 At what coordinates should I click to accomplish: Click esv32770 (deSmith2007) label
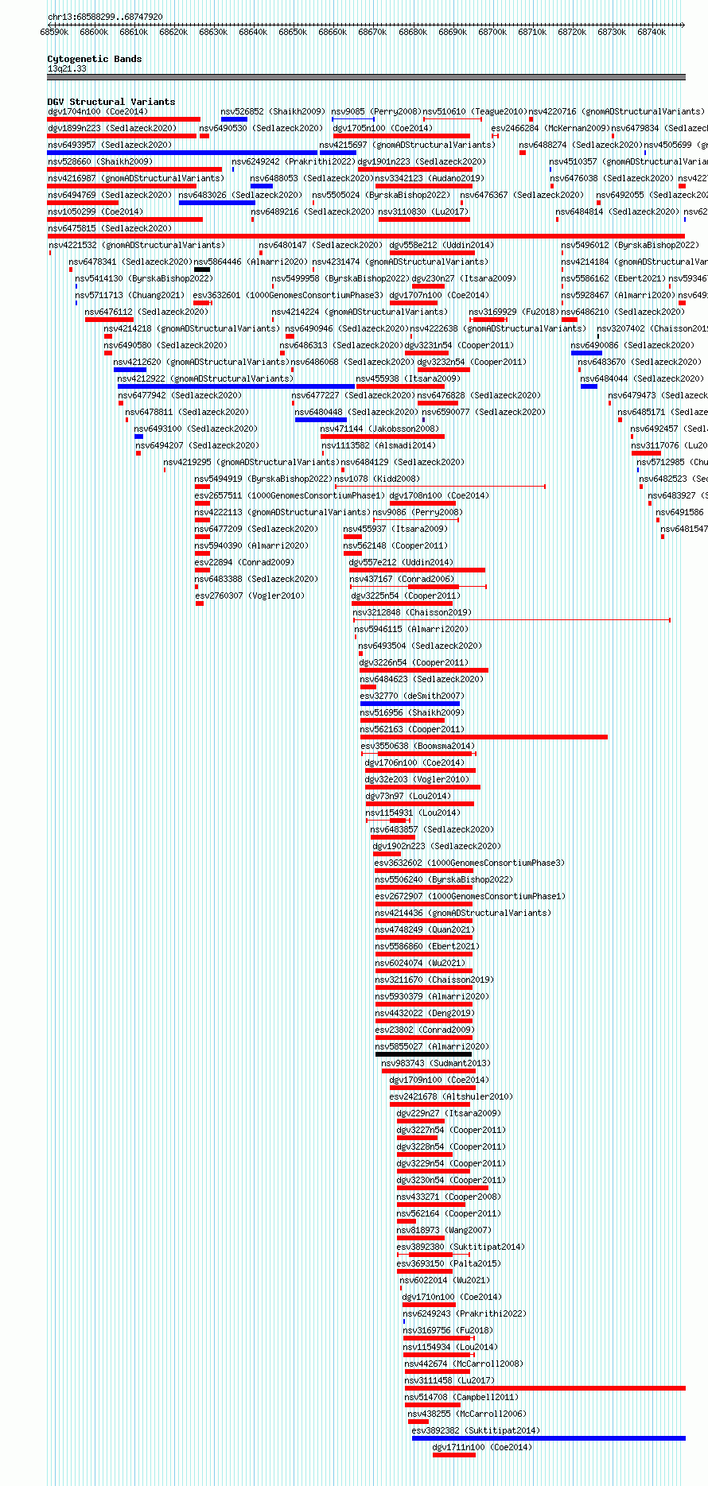(412, 696)
